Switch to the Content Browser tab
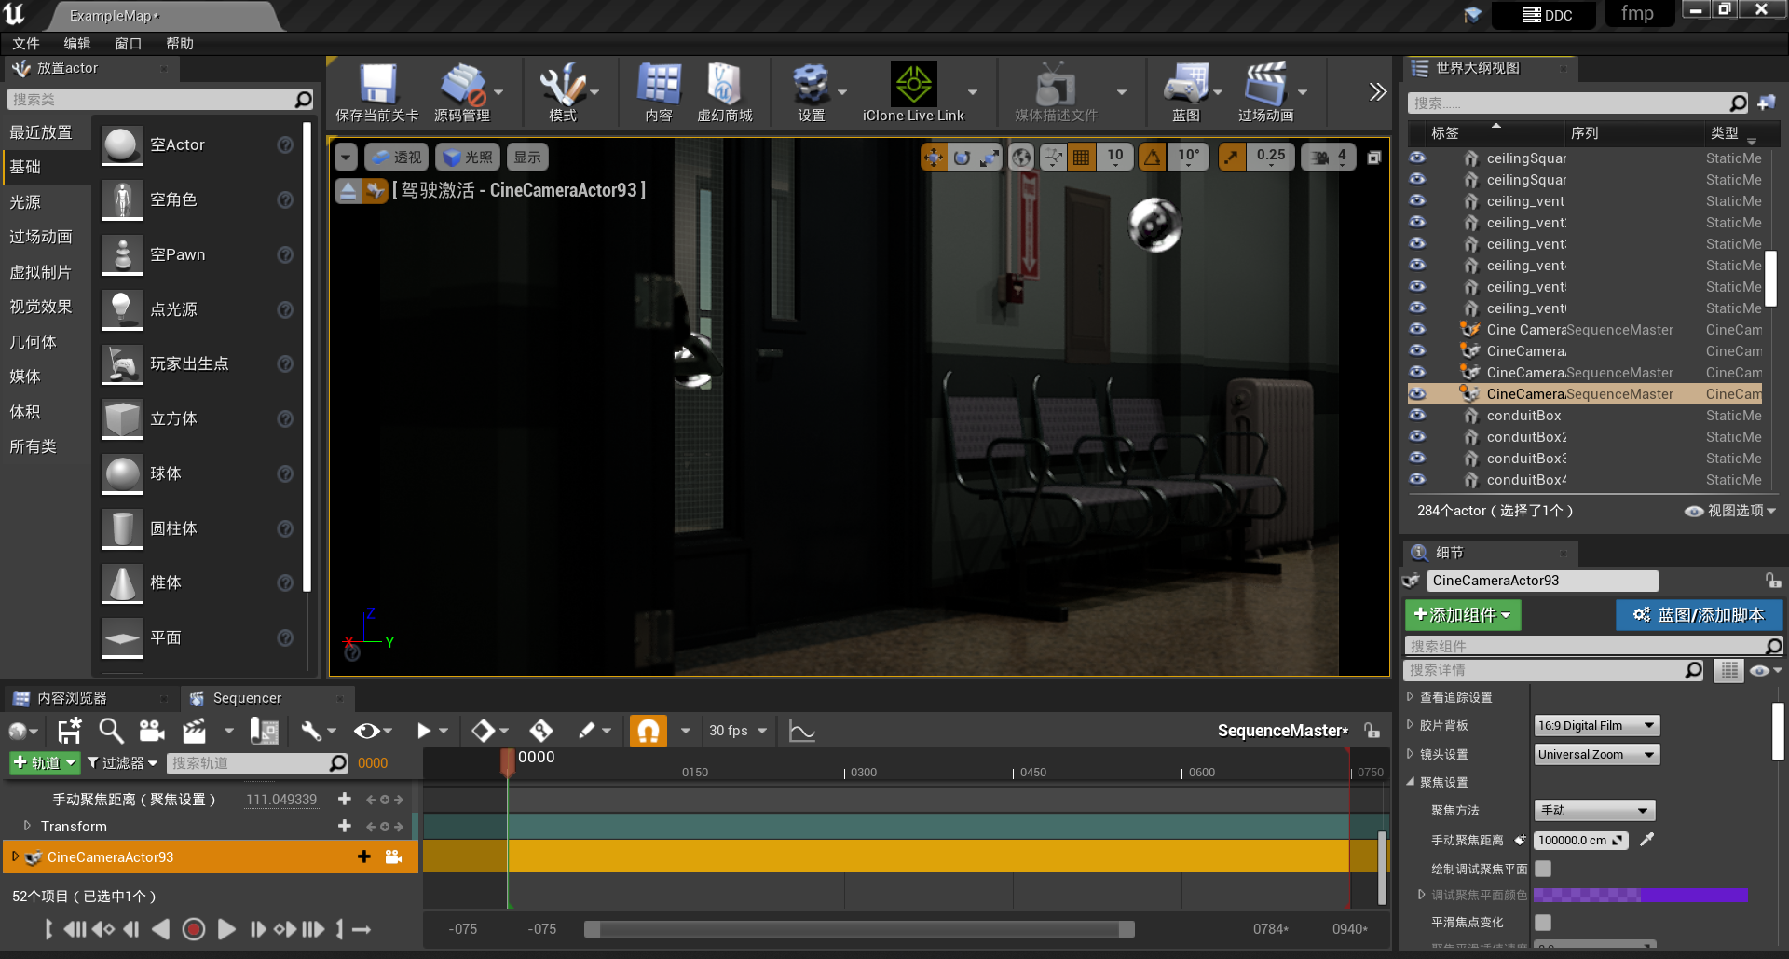The height and width of the screenshot is (959, 1789). pos(72,698)
